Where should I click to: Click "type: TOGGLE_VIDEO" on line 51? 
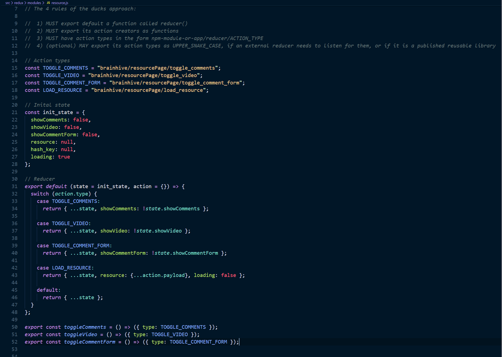click(x=161, y=334)
